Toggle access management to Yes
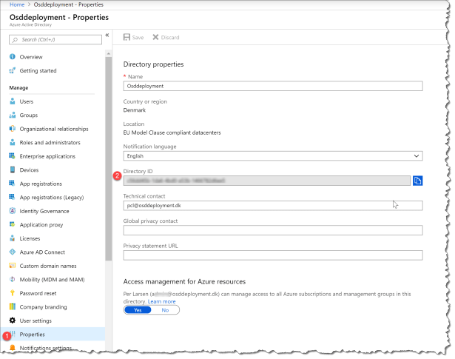This screenshot has height=359, width=455. (x=138, y=310)
